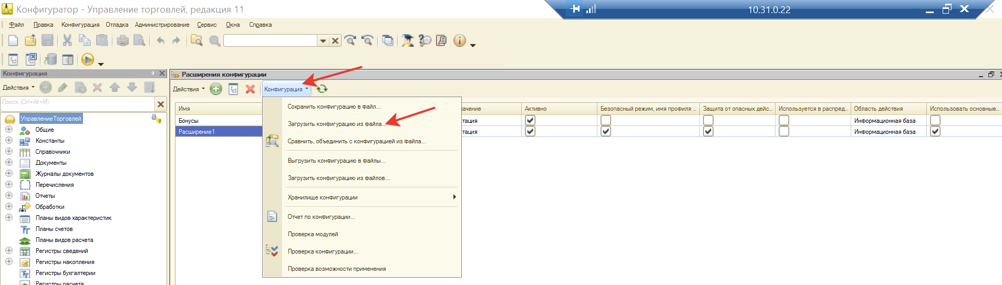Toggle Использовать основные checkbox for Бонусы
Viewport: 1002px width, 285px height.
[x=935, y=120]
